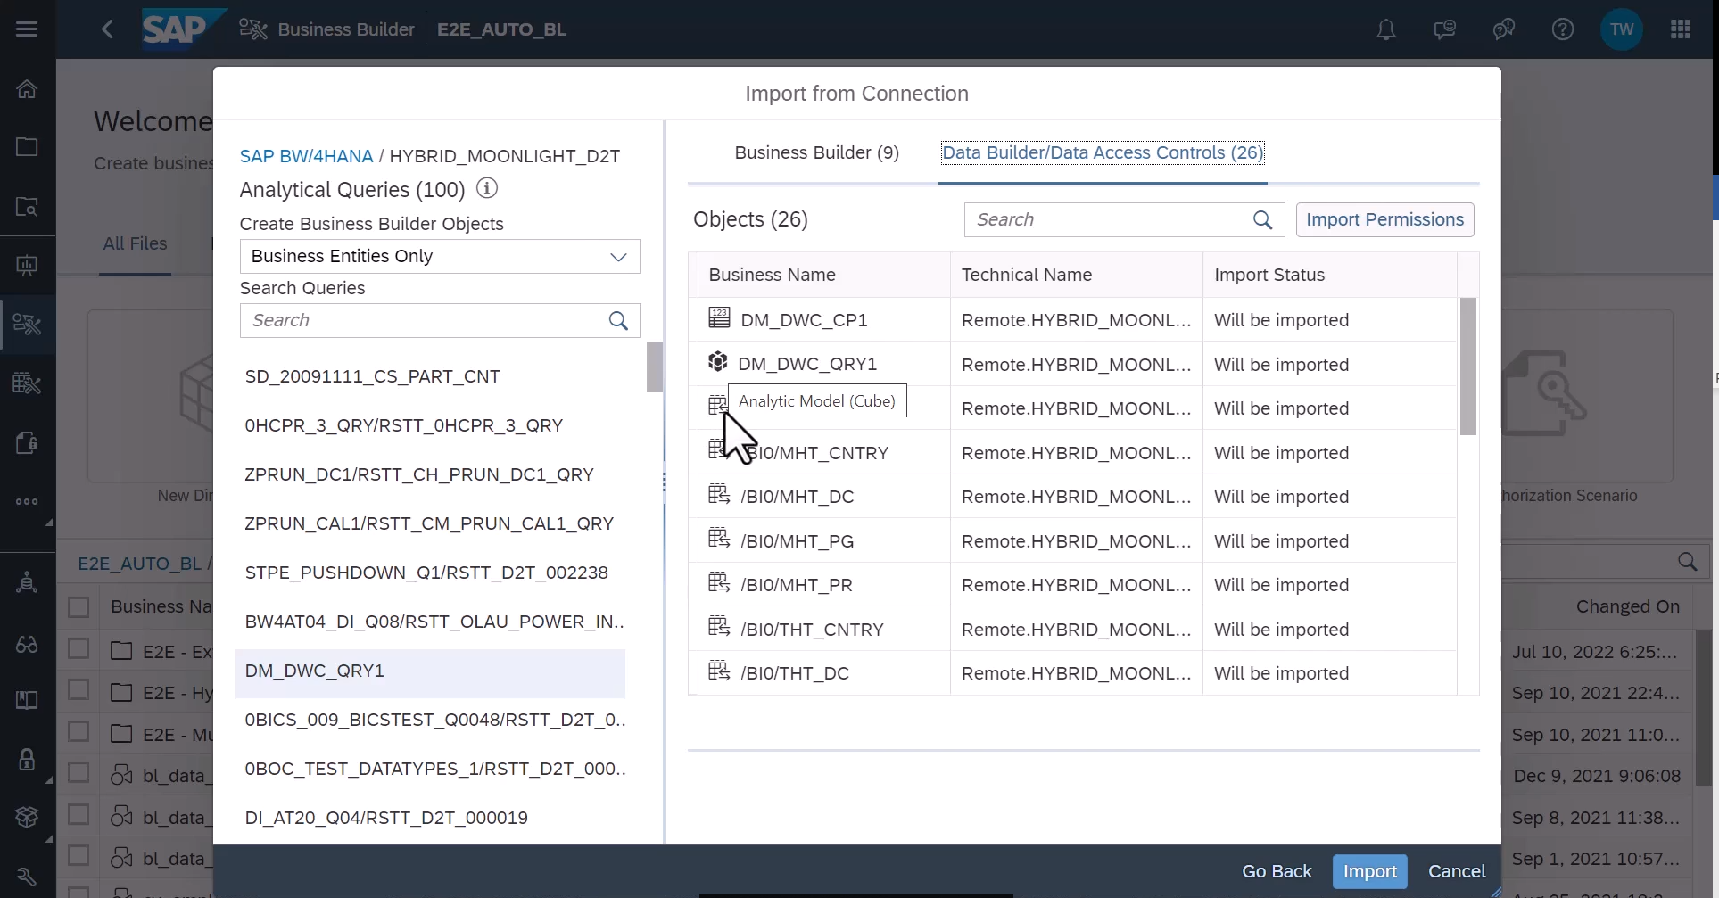Click the /BI0/THT_CNTRY row table icon

[719, 627]
